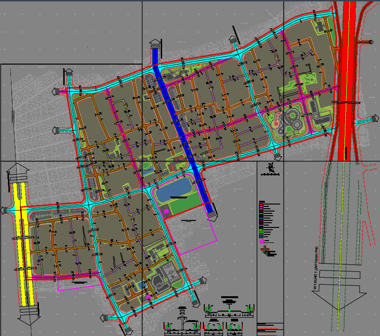This screenshot has height=336, width=380.
Task: Click the north arrow compass symbol
Action: point(270,168)
